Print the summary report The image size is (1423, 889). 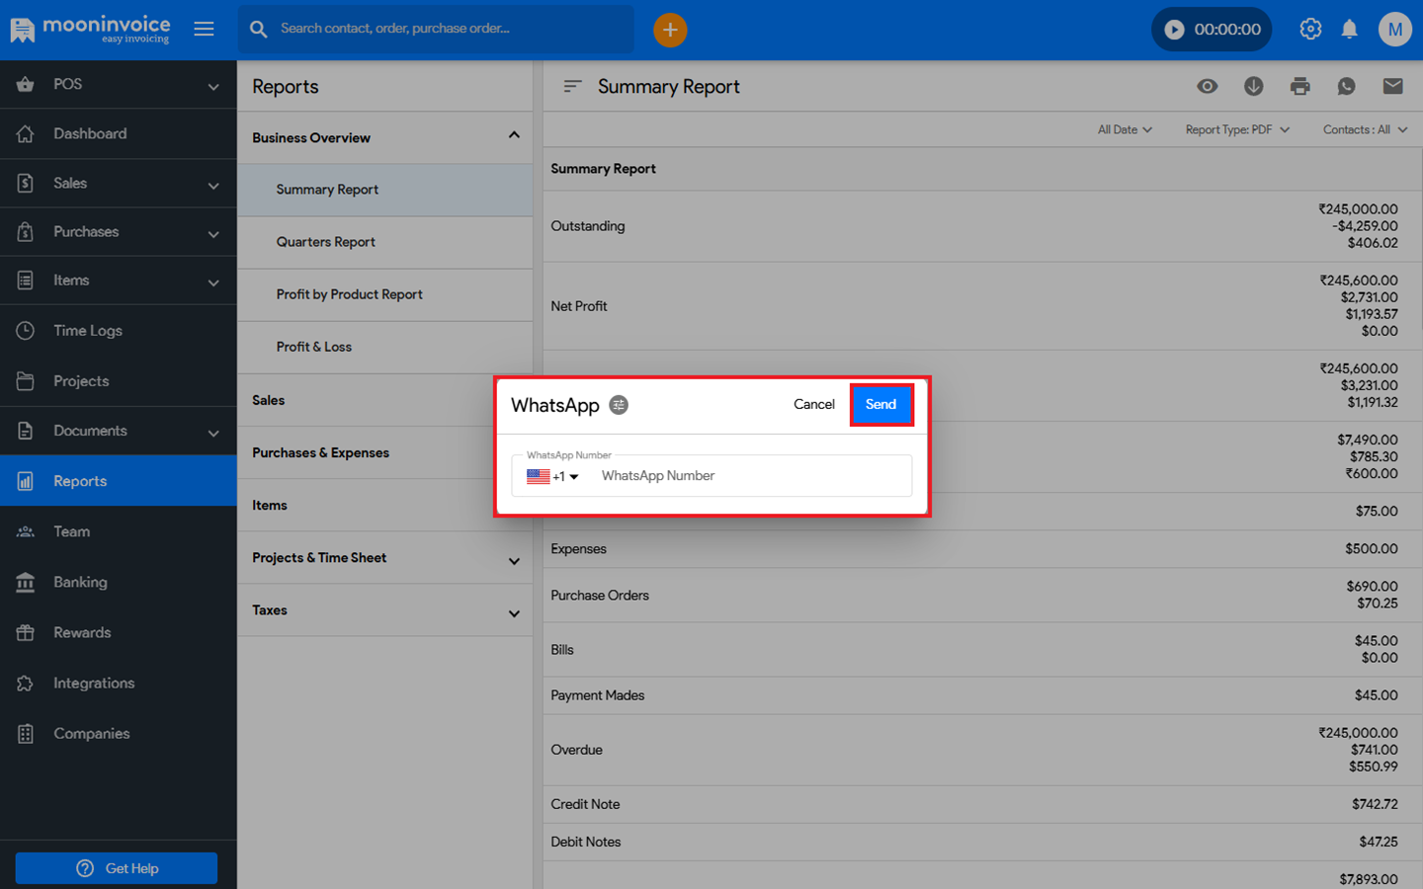pos(1299,87)
